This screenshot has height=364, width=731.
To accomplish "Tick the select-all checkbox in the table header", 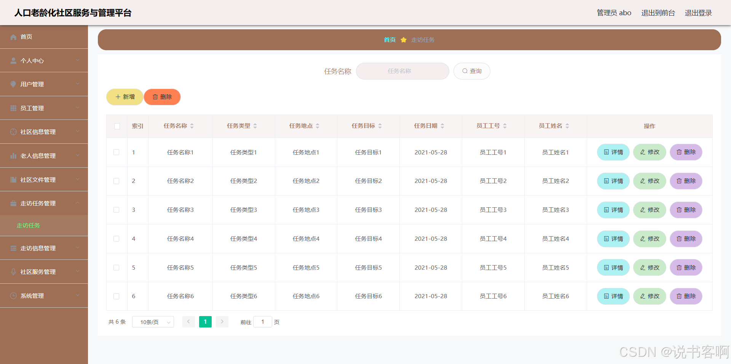I will (117, 126).
